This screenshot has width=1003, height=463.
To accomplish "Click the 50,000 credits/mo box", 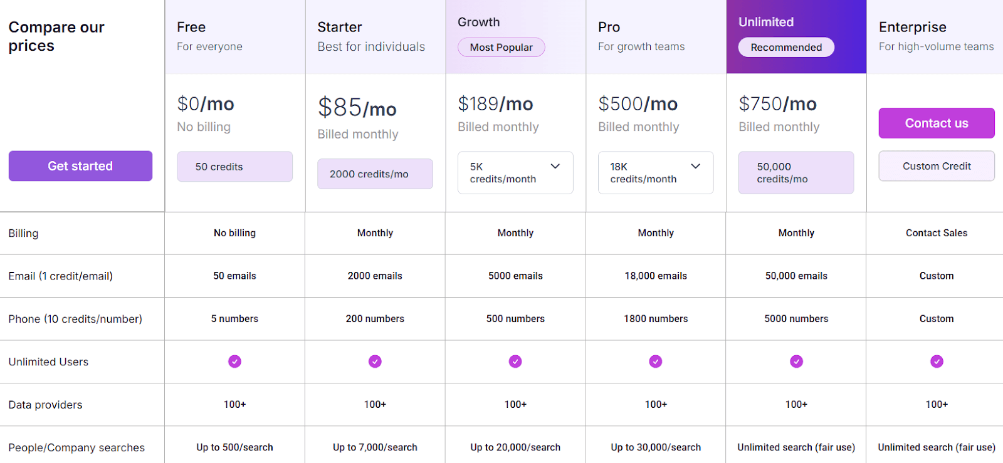I will (x=796, y=173).
